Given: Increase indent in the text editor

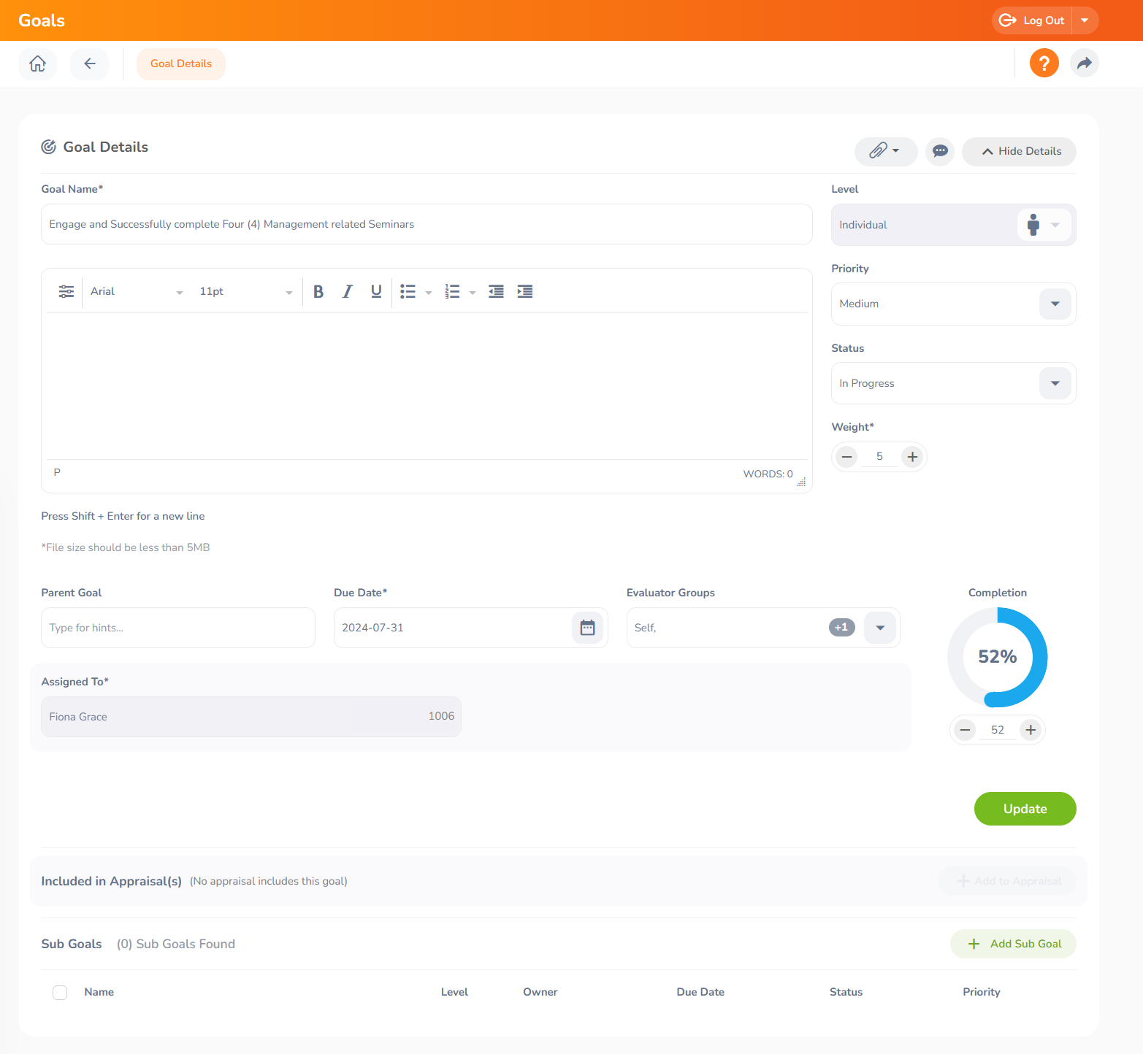Looking at the screenshot, I should point(524,292).
